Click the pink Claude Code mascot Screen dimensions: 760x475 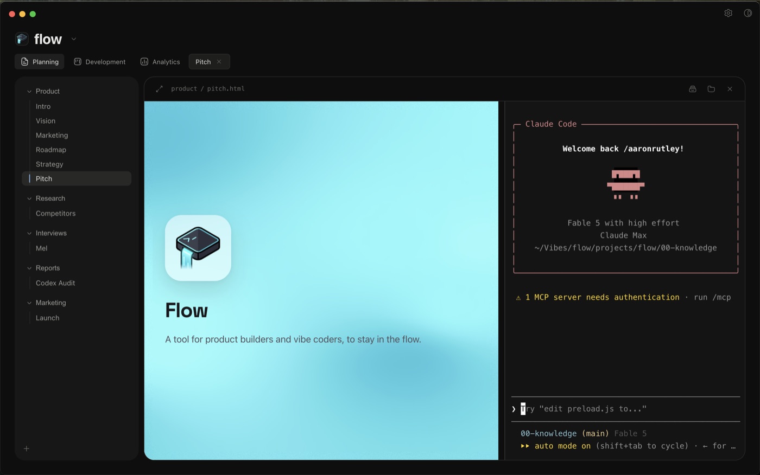tap(625, 184)
